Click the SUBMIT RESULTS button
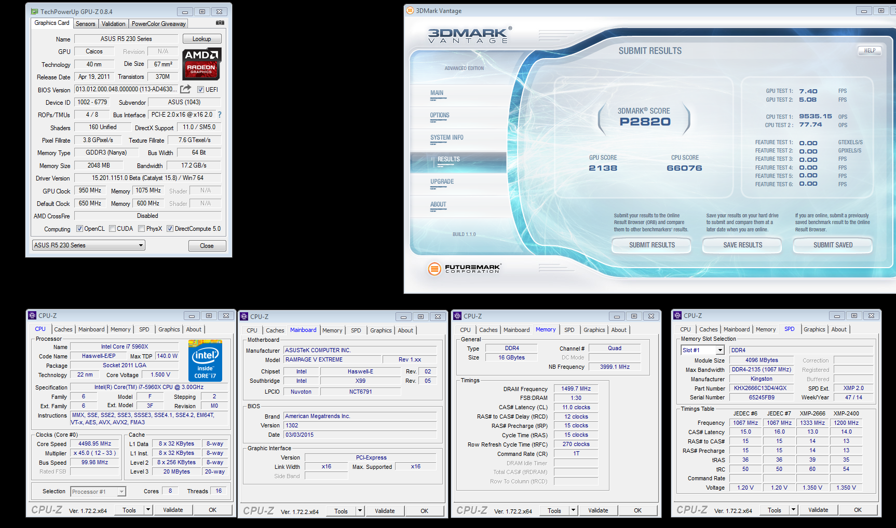Image resolution: width=896 pixels, height=528 pixels. [x=652, y=245]
